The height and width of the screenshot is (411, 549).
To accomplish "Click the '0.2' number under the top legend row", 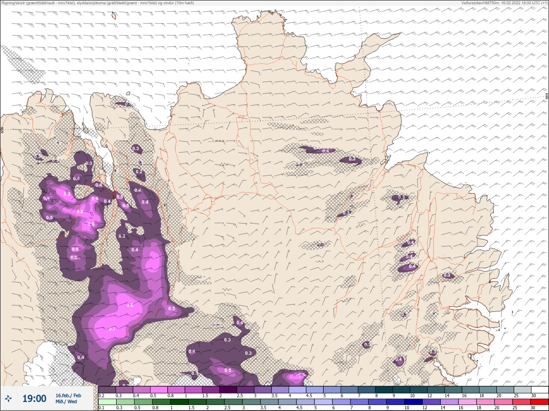I will click(101, 396).
